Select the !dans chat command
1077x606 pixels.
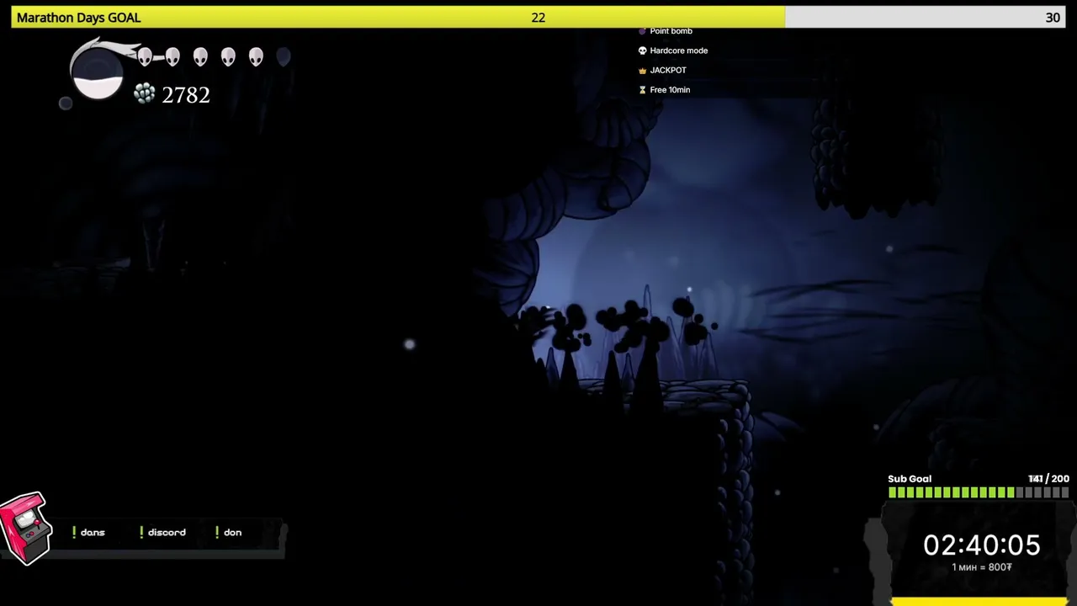(88, 532)
